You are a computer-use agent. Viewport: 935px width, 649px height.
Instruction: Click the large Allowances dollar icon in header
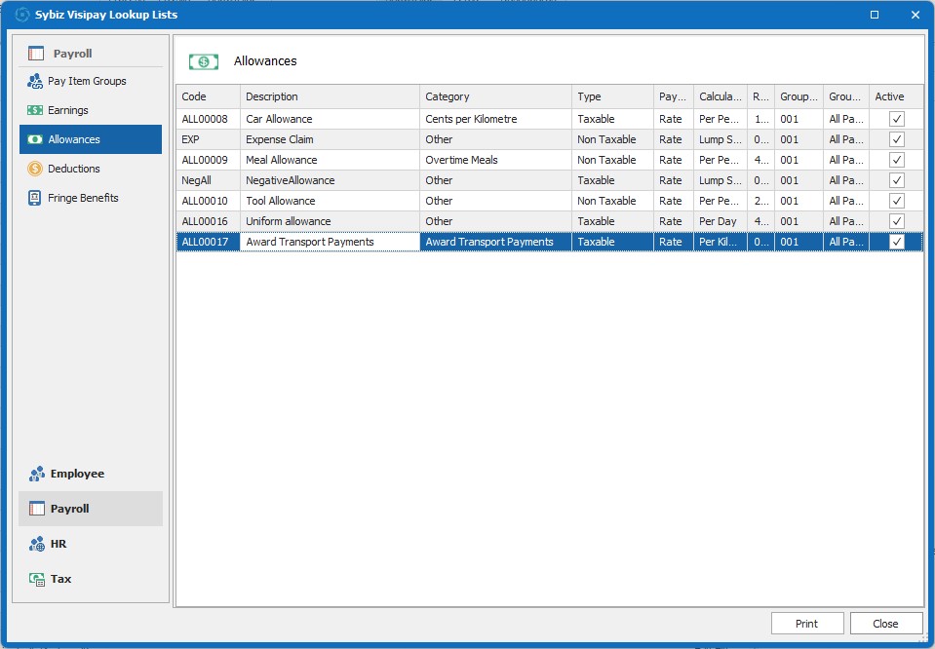(x=204, y=61)
